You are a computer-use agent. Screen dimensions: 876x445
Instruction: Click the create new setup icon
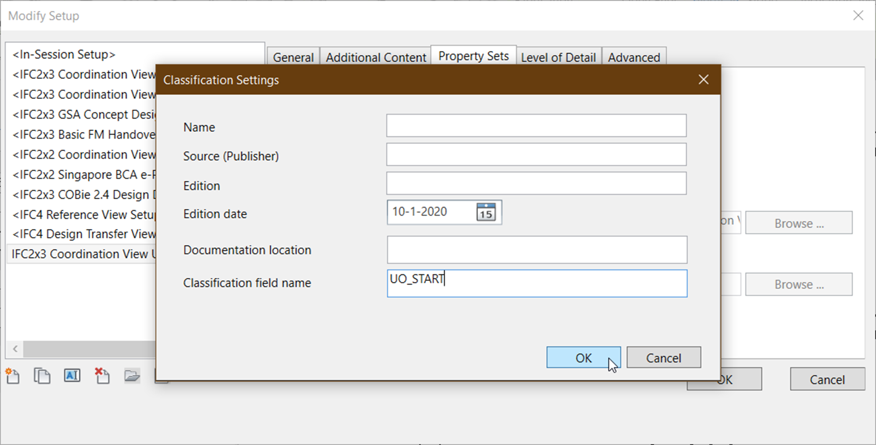(x=13, y=376)
